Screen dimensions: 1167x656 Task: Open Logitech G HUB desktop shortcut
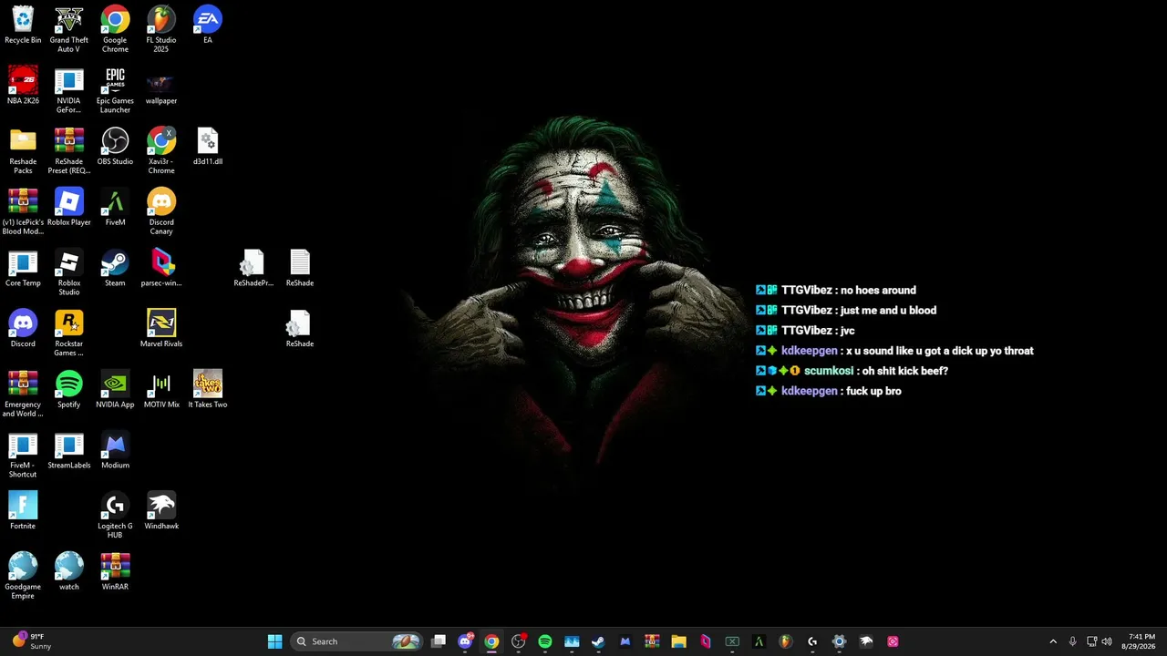click(115, 516)
